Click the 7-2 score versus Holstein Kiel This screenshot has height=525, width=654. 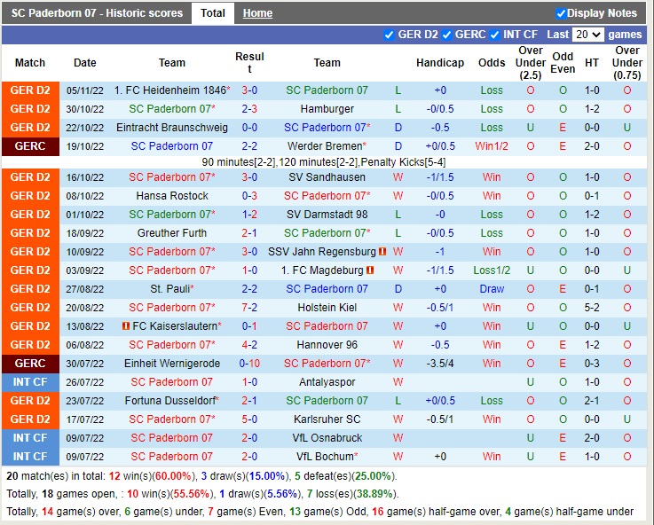249,308
